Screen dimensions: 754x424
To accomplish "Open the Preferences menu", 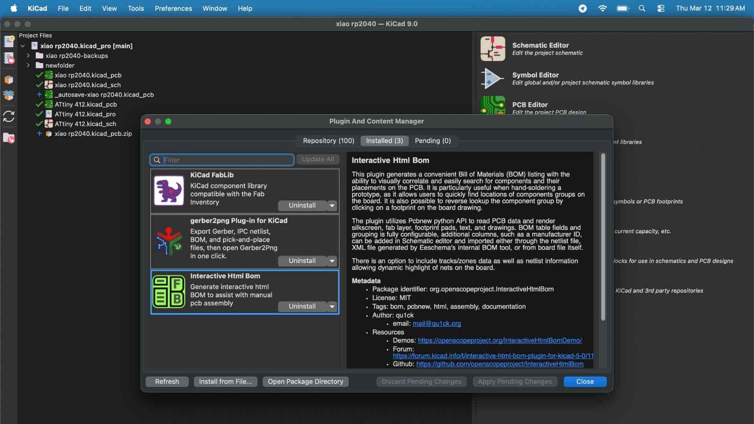I will click(173, 8).
